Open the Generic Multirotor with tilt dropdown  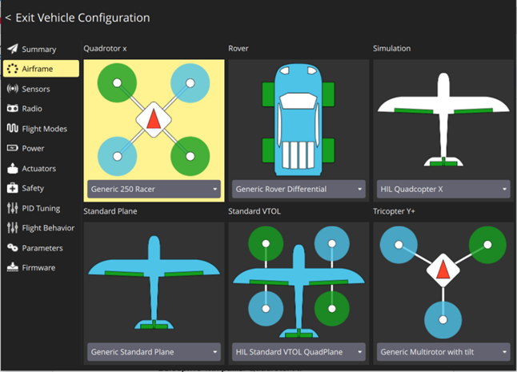[x=443, y=351]
